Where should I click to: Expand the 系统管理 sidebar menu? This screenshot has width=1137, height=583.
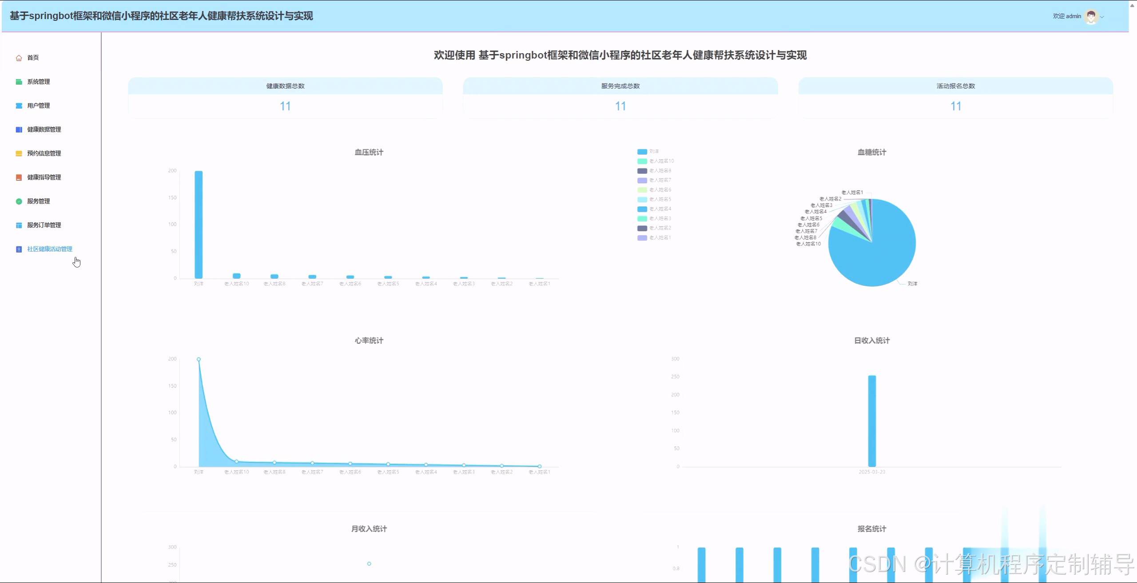pyautogui.click(x=38, y=82)
